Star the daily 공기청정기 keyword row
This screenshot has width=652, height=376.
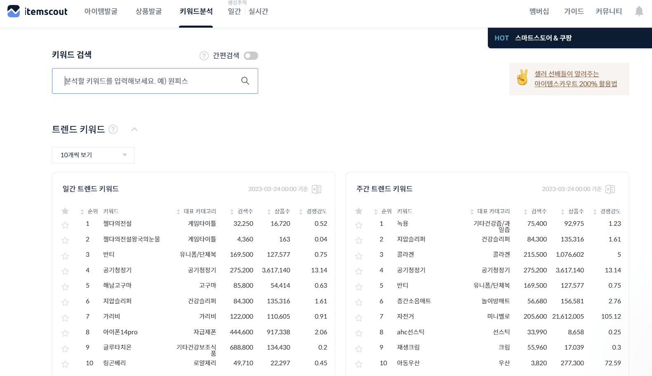click(65, 271)
